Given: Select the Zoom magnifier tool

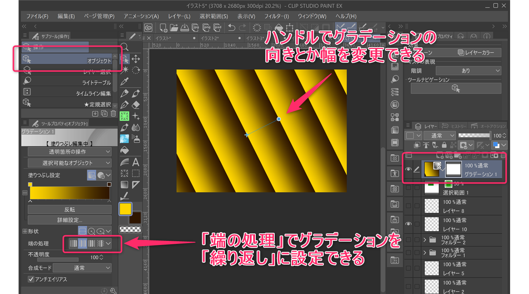Looking at the screenshot, I should [124, 47].
